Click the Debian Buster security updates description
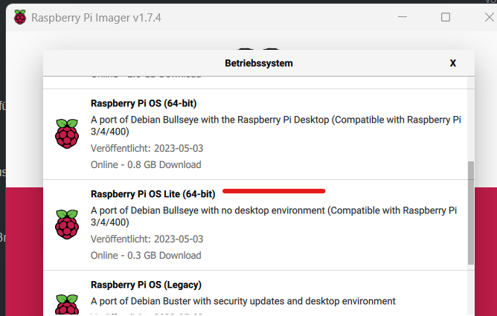This screenshot has height=316, width=497. 243,301
